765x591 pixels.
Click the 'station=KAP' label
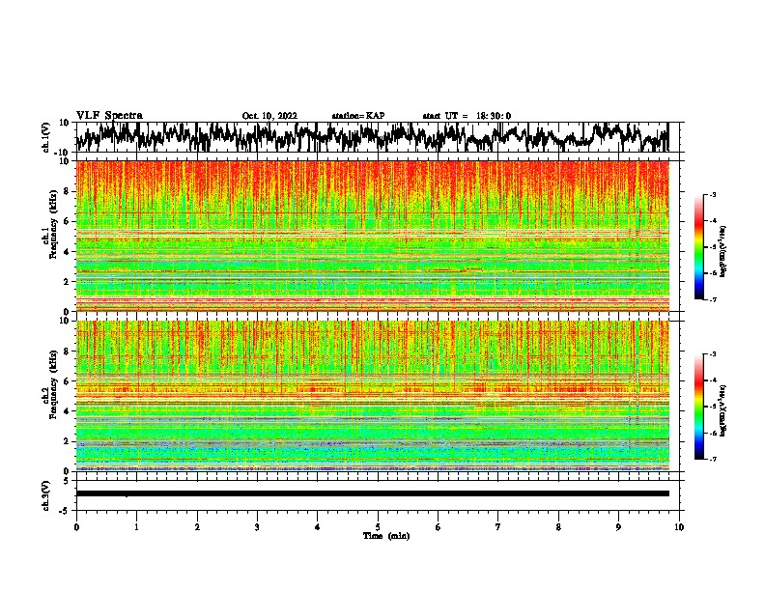[358, 116]
